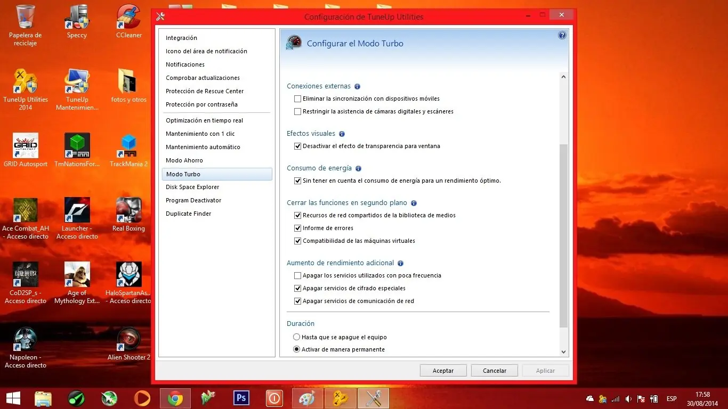This screenshot has width=728, height=409.
Task: Open Google Chrome from the taskbar
Action: point(175,398)
